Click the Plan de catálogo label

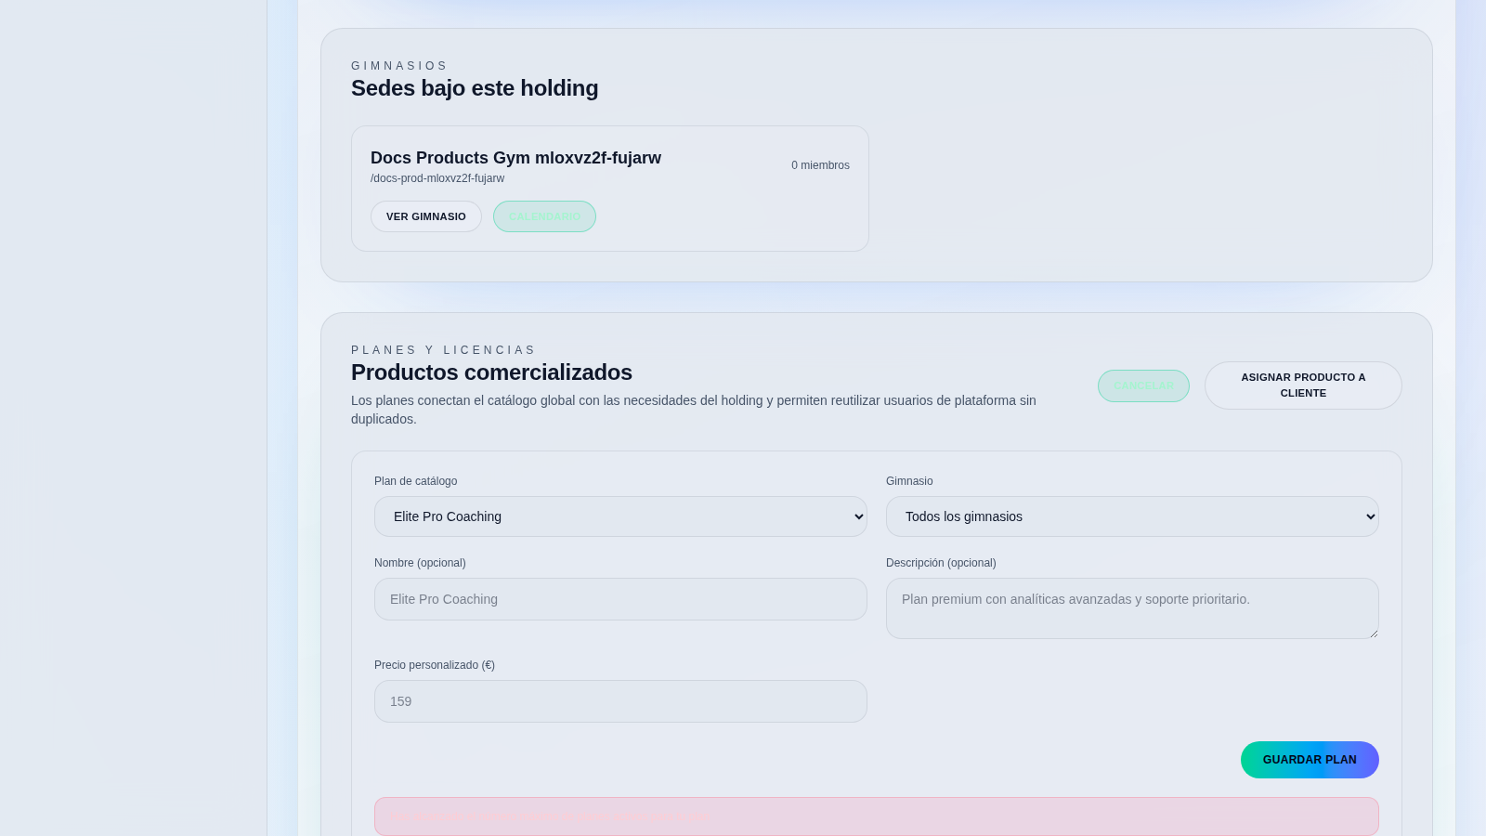(415, 481)
